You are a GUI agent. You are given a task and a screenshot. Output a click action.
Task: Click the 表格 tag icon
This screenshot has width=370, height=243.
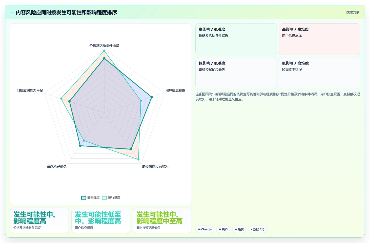[220, 230]
